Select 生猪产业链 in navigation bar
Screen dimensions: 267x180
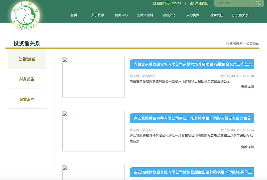click(x=145, y=15)
